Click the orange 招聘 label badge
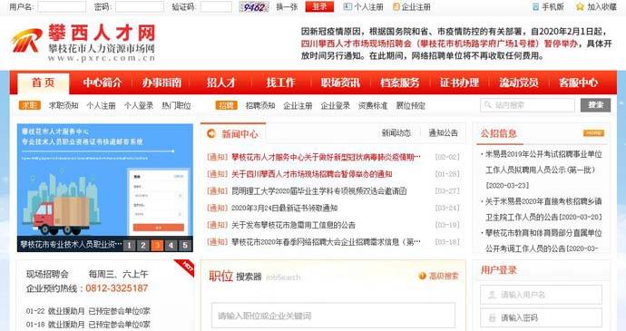 pyautogui.click(x=227, y=105)
